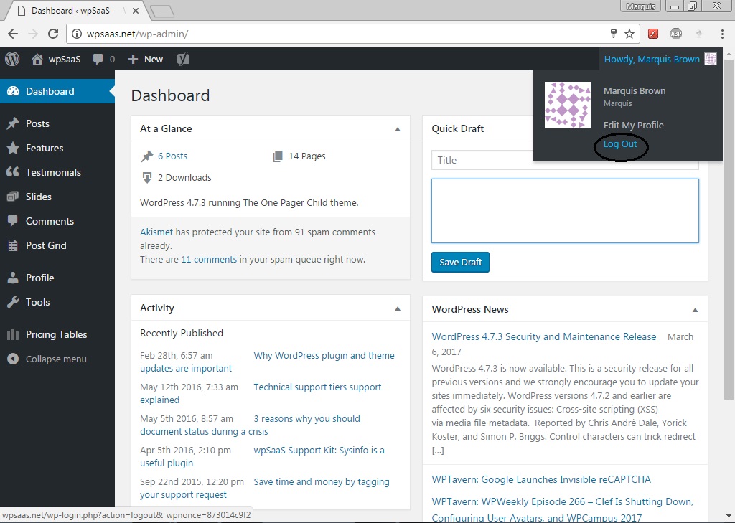Open Adblock Plus extension icon

tap(676, 34)
